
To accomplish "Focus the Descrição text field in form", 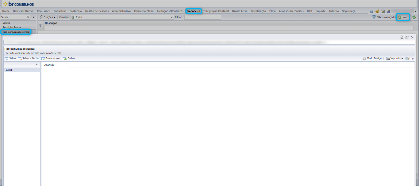I will coord(241,65).
